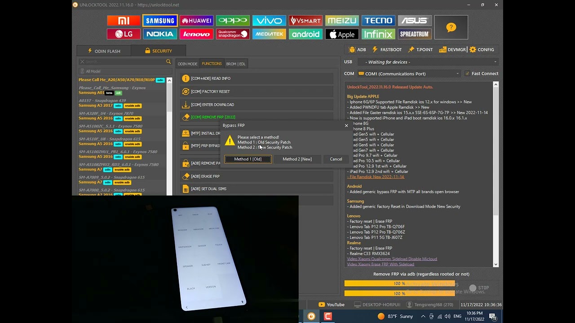Viewport: 575px width, 323px height.
Task: Select the MediaTek brand icon
Action: pyautogui.click(x=269, y=34)
